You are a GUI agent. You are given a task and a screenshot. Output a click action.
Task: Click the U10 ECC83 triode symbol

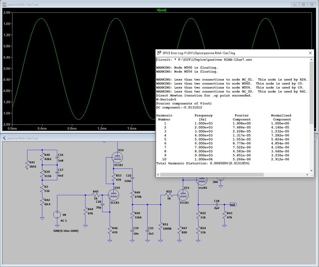click(x=113, y=195)
